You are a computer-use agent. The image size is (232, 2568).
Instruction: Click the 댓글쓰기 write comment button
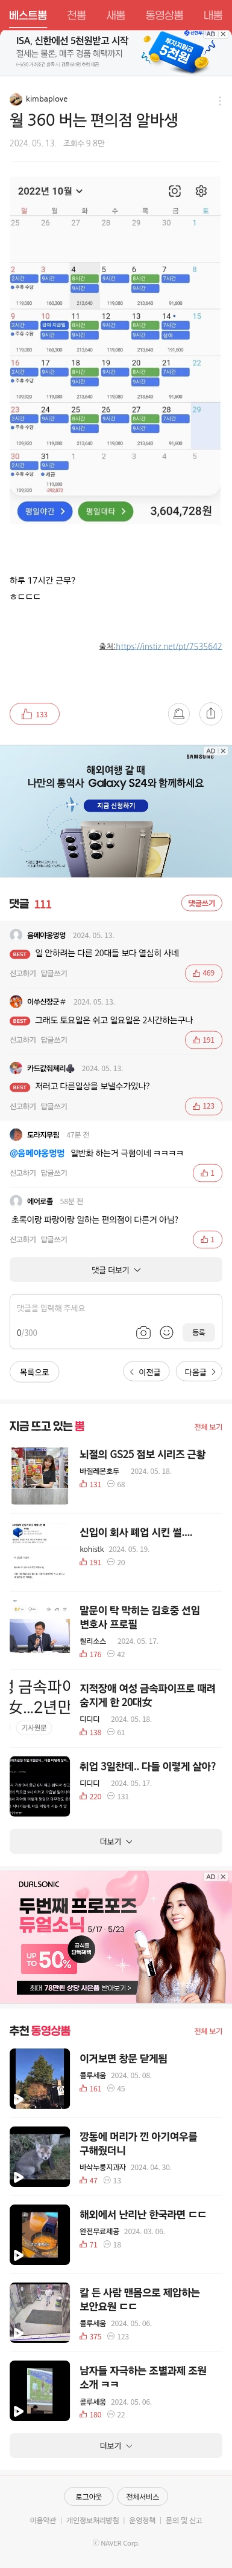(x=201, y=903)
